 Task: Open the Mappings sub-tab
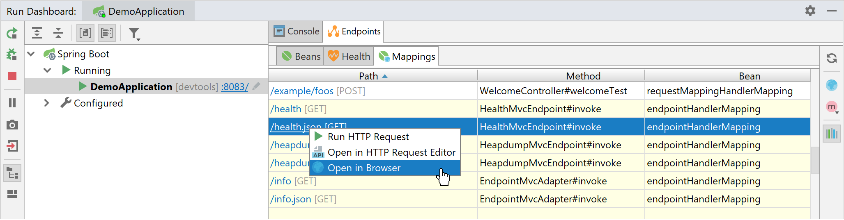tap(406, 56)
